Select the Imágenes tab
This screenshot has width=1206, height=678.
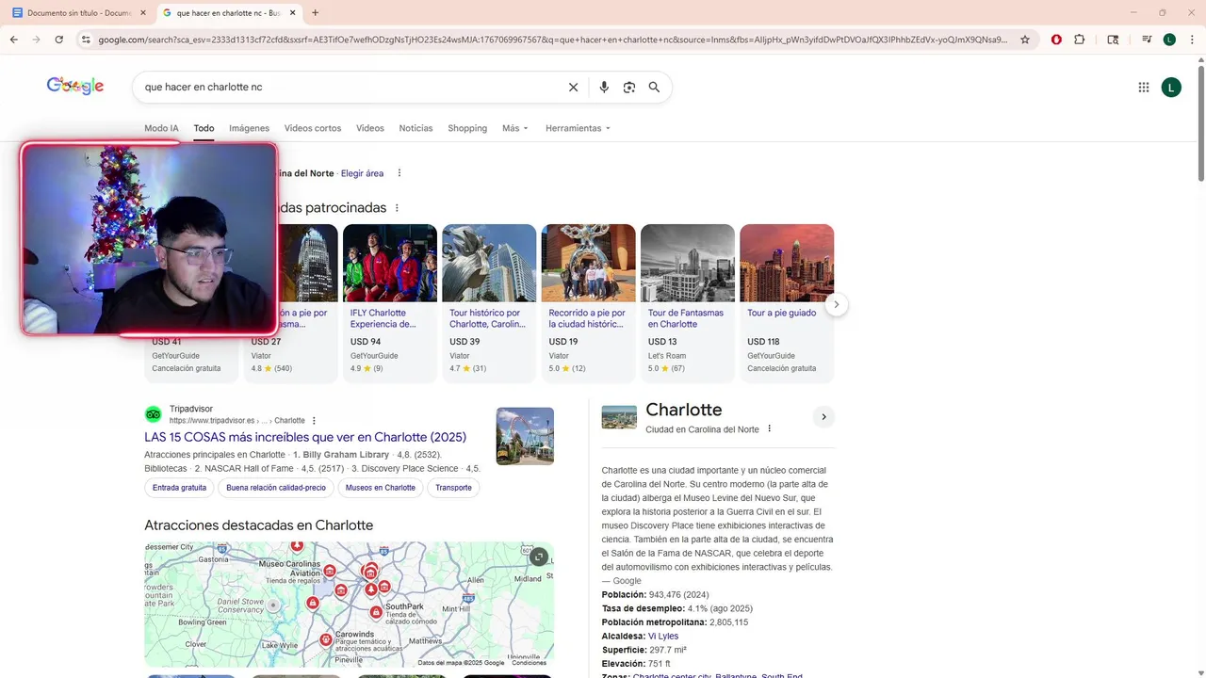pos(250,128)
